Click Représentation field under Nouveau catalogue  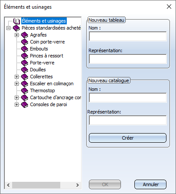pos(128,120)
